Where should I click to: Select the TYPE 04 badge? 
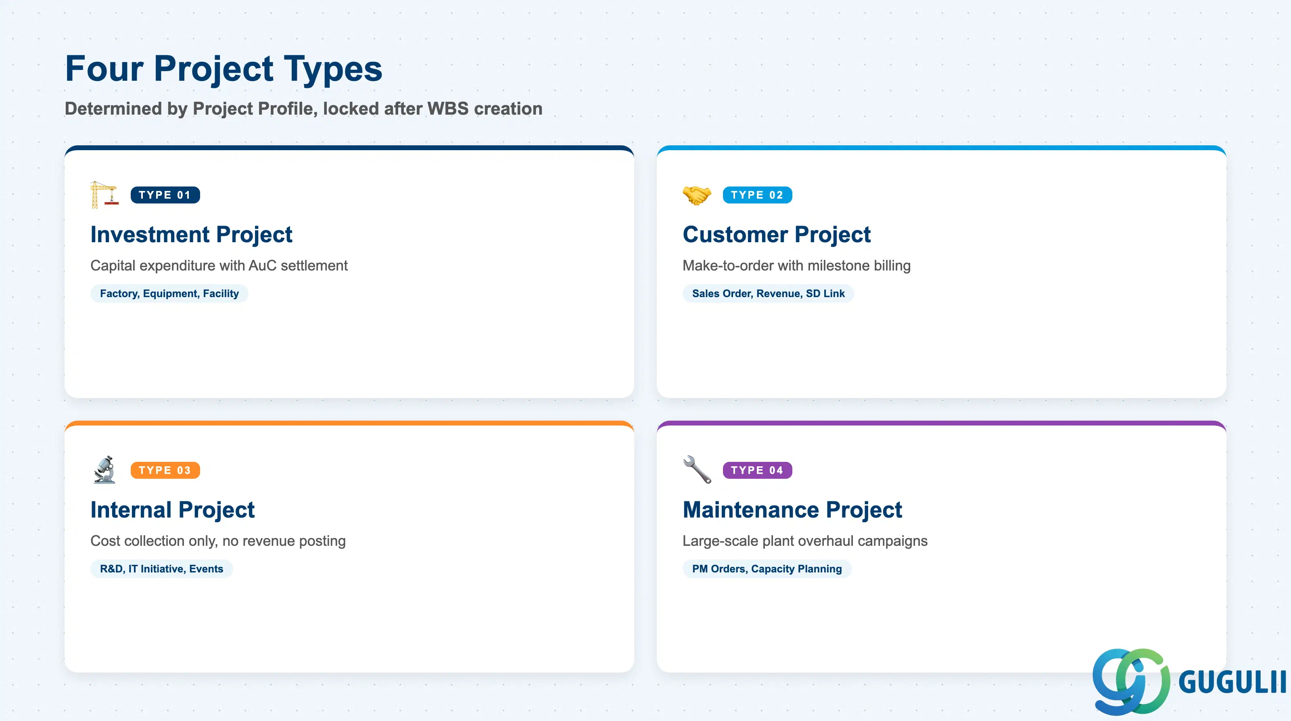[x=757, y=470]
